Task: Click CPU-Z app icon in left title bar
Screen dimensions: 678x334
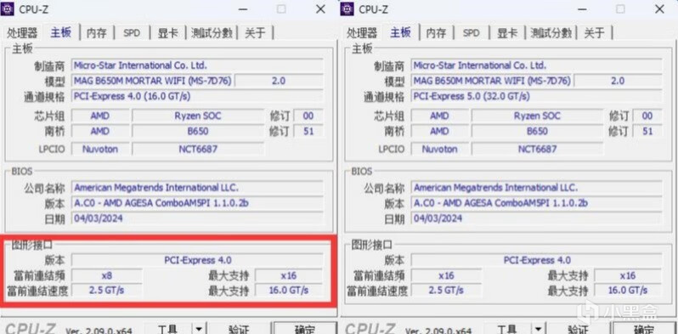Action: (x=8, y=8)
